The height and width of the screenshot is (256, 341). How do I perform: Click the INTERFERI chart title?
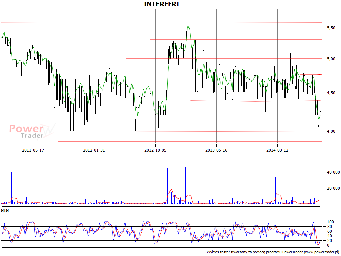click(x=162, y=4)
